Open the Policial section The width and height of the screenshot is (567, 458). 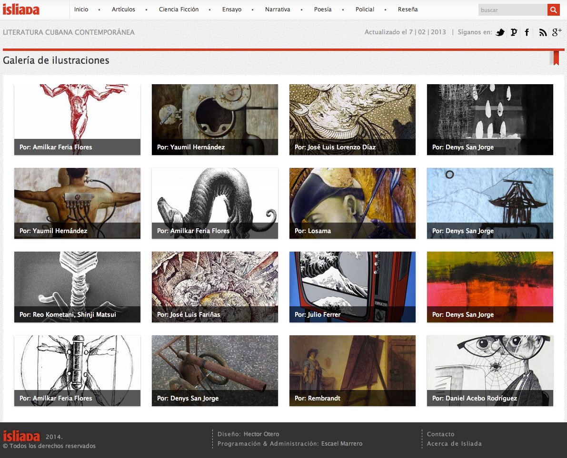[365, 10]
